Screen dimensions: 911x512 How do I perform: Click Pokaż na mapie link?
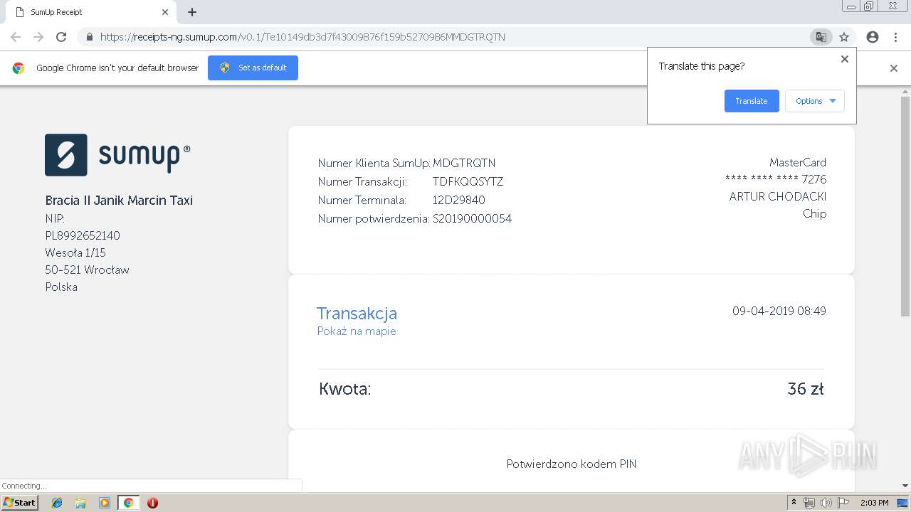click(x=357, y=331)
